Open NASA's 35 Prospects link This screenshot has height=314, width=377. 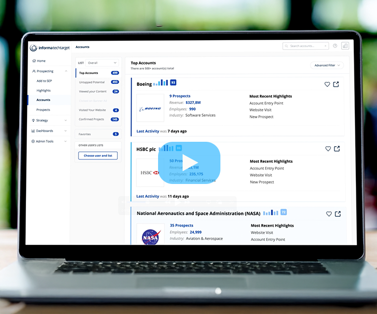coord(182,226)
